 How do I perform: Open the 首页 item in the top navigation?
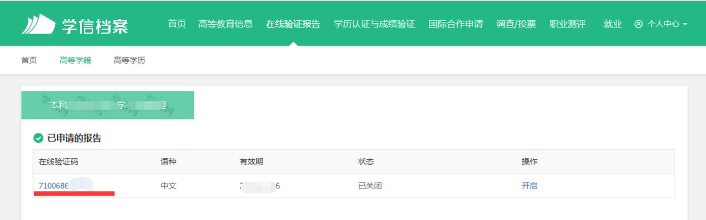click(177, 24)
